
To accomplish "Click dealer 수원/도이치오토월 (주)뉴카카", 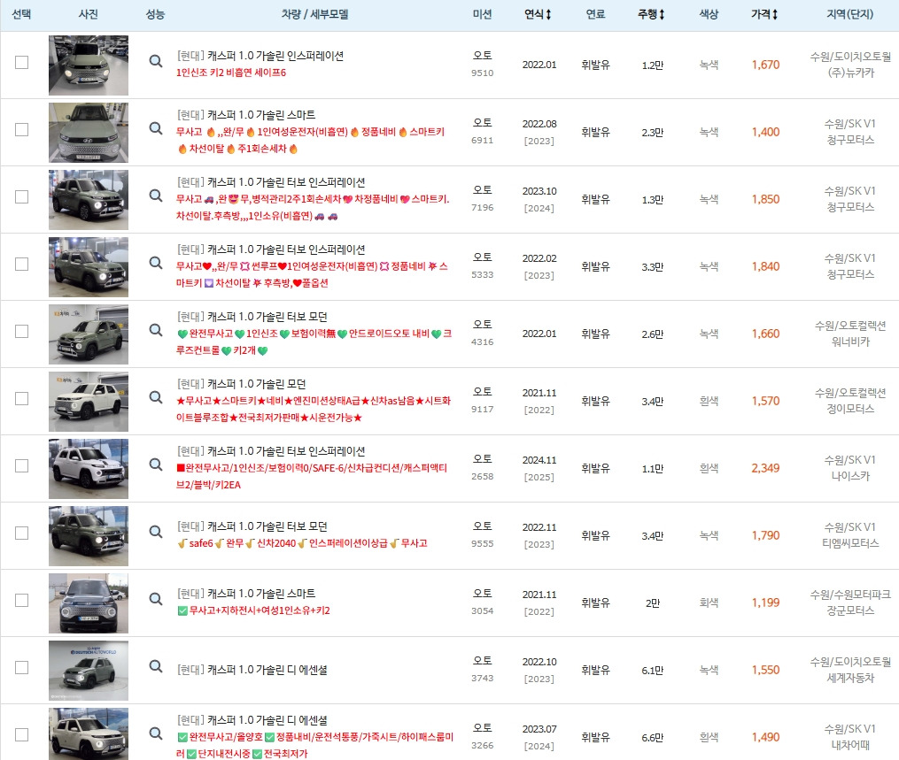I will pos(850,65).
